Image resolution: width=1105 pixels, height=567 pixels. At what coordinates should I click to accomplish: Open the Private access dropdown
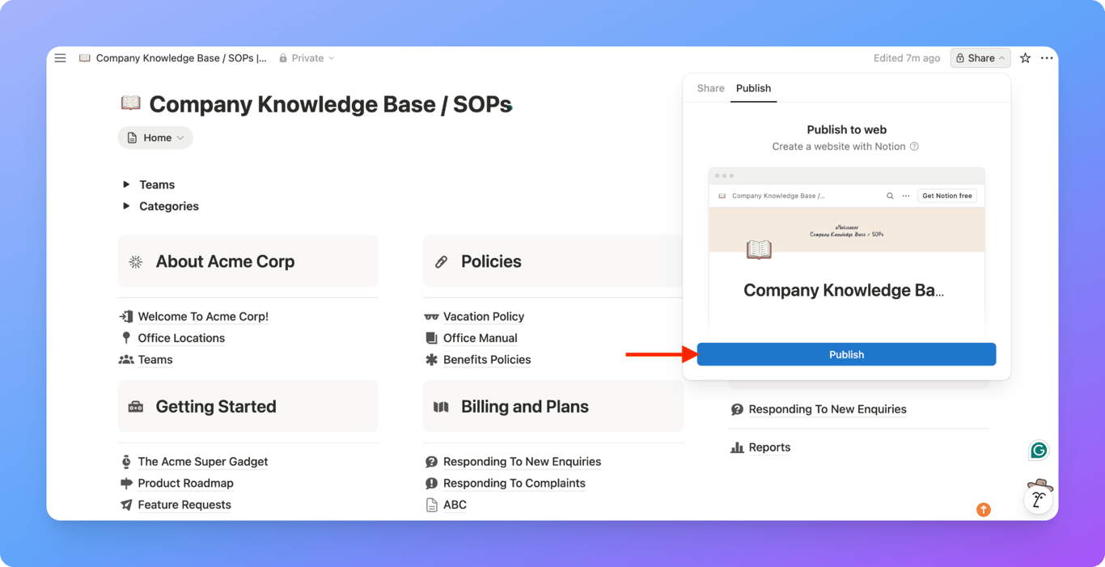pos(307,58)
